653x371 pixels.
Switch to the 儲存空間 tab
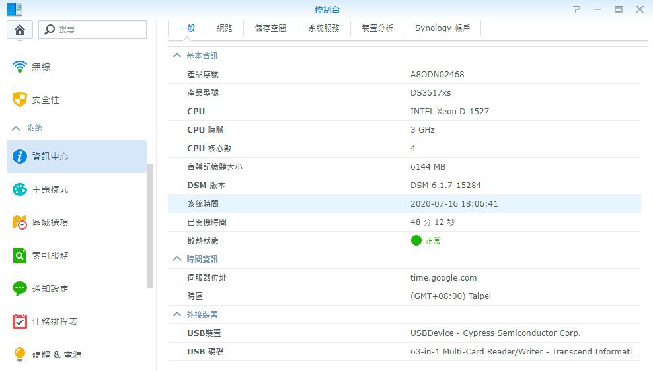click(270, 28)
